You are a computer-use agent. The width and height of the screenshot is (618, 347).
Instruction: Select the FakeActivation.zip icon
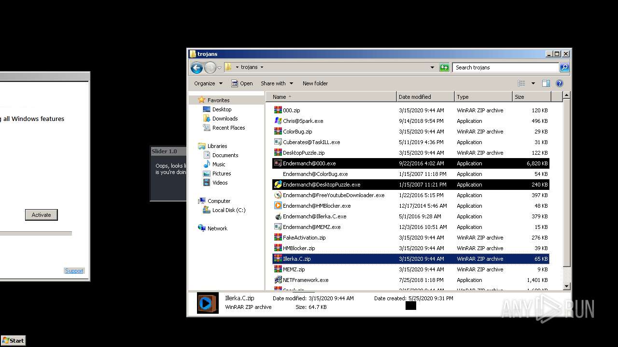pyautogui.click(x=278, y=238)
